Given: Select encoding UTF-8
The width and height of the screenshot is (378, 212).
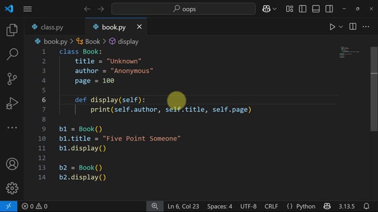Looking at the screenshot, I should 248,206.
